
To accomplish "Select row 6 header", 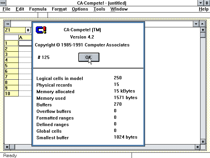I will tap(11, 71).
